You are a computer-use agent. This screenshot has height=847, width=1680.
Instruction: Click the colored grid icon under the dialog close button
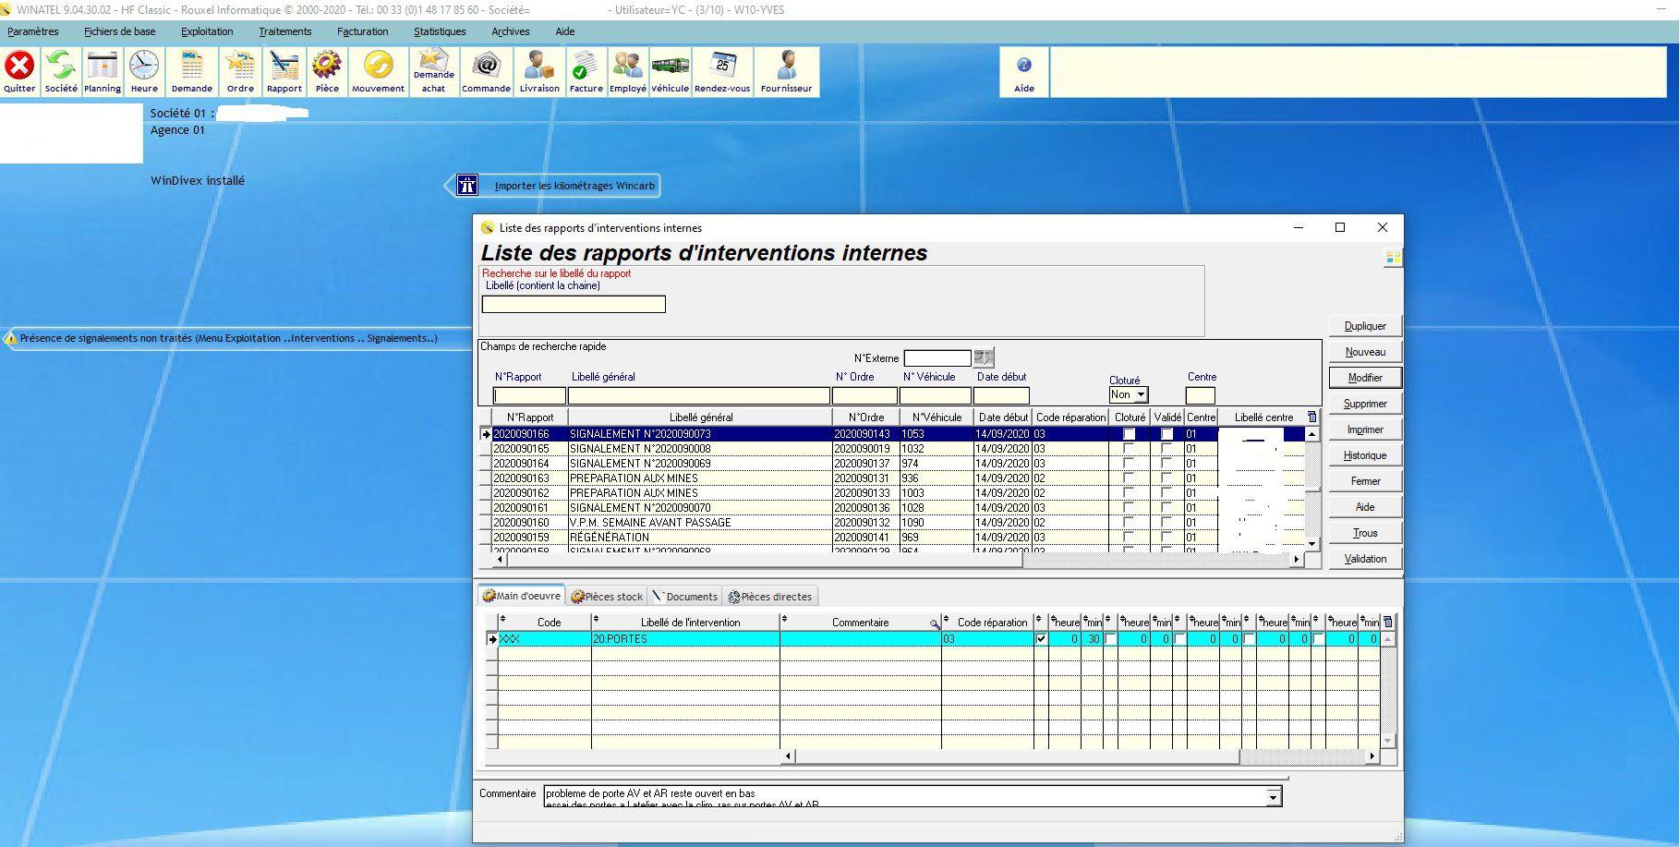coord(1393,259)
